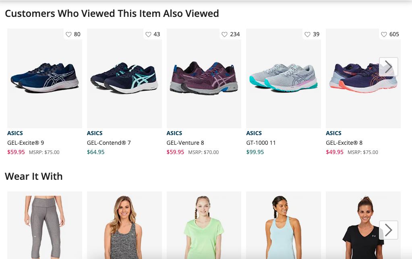Open the GEL-Excite® 9 product link
This screenshot has width=412, height=259.
click(x=26, y=143)
